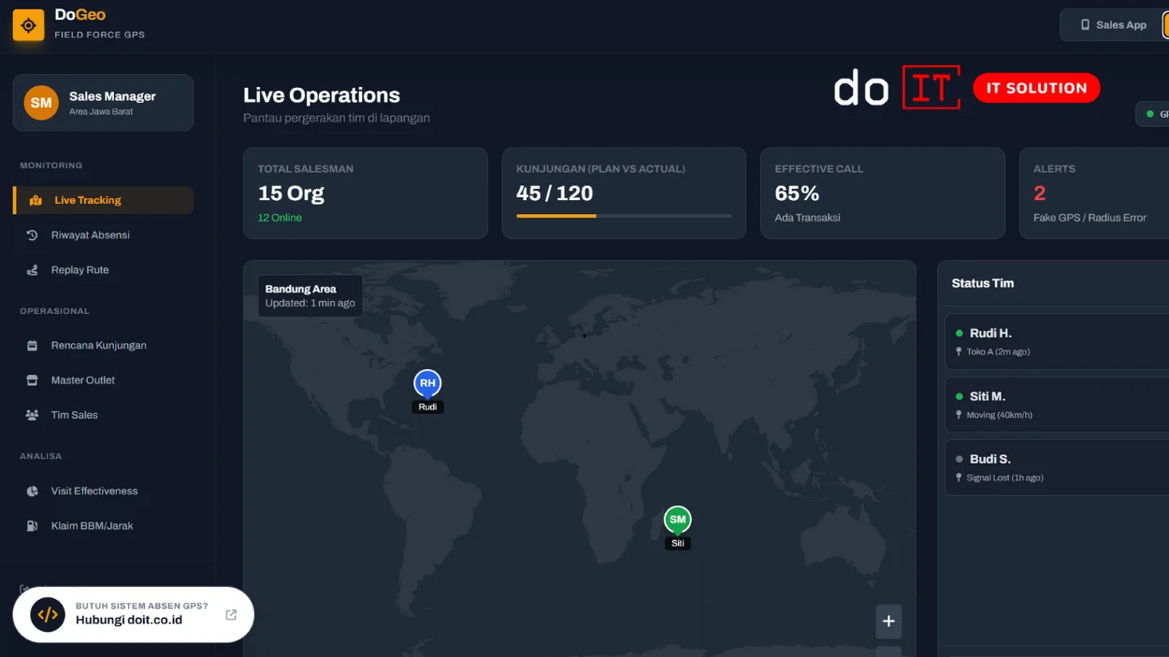Open Riwayat Absensi history icon

point(32,236)
